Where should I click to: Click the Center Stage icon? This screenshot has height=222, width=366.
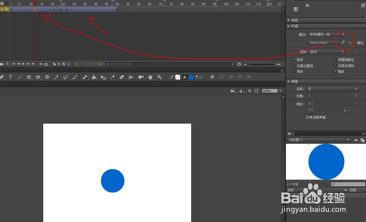point(250,91)
